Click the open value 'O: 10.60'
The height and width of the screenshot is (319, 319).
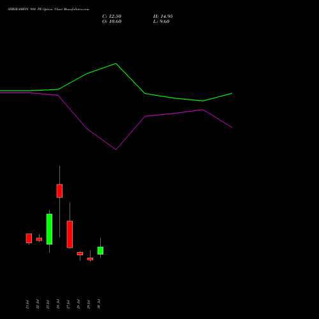pyautogui.click(x=112, y=22)
